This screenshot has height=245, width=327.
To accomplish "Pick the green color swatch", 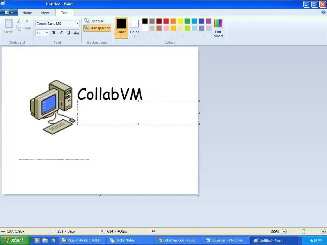I will [187, 21].
